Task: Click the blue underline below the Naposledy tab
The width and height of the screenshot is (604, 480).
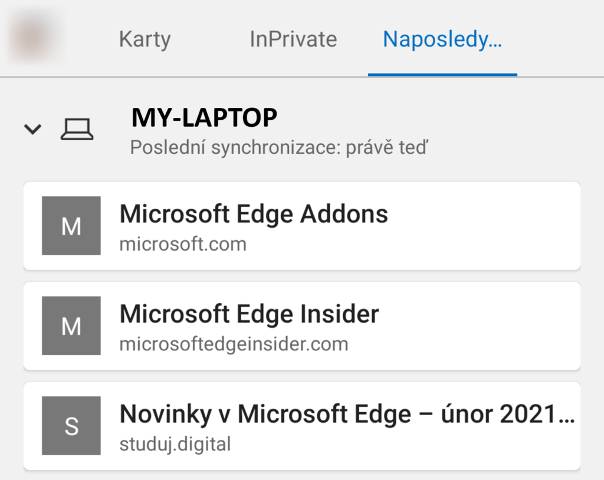Action: click(442, 75)
